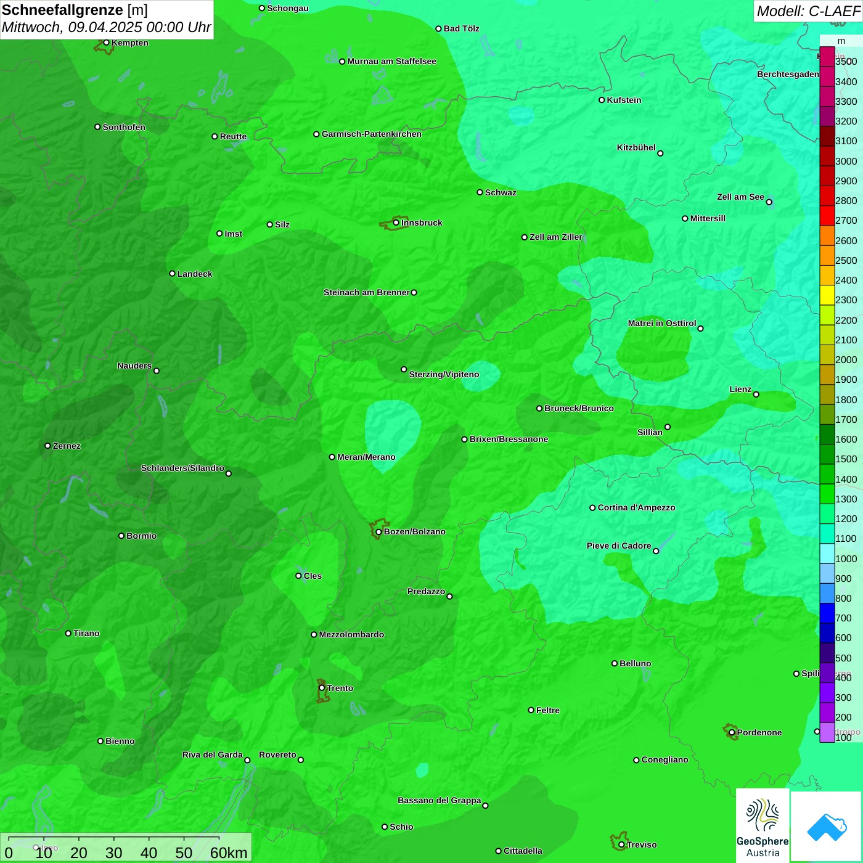The image size is (863, 863).
Task: Click the 'Imst' label
Action: [234, 234]
